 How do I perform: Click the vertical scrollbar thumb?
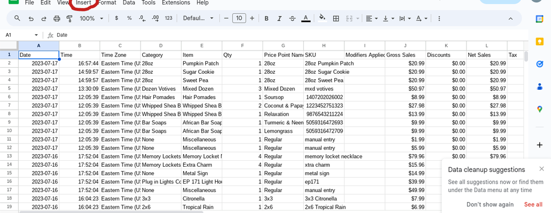pyautogui.click(x=526, y=57)
